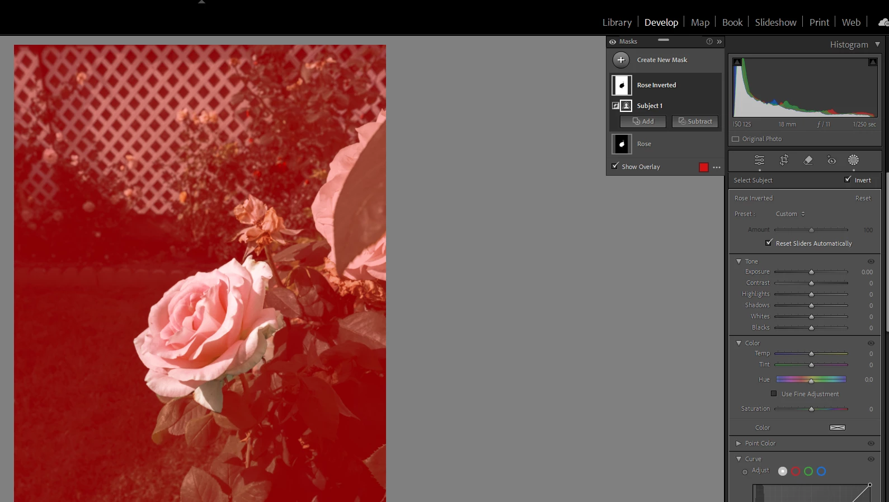Toggle Point Color visibility eye

coord(871,443)
